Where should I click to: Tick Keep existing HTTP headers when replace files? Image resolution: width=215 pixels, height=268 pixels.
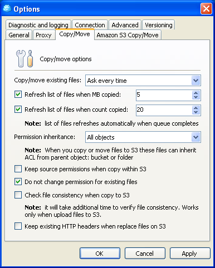point(18,226)
